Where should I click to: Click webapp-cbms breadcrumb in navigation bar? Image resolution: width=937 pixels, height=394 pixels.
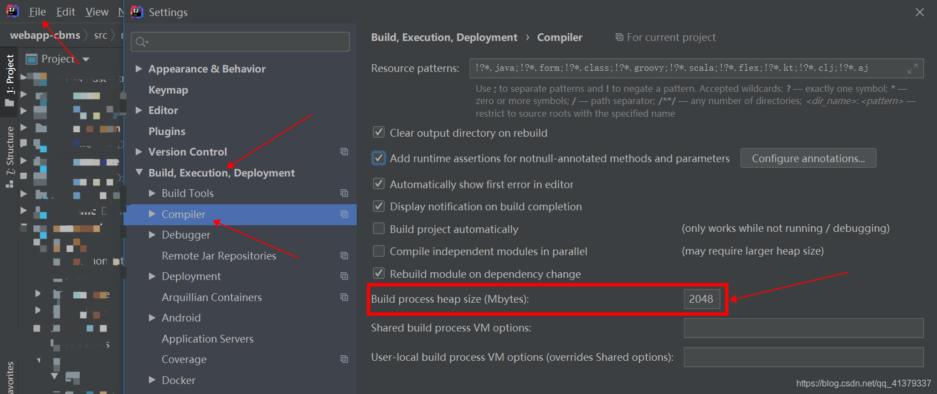(45, 35)
